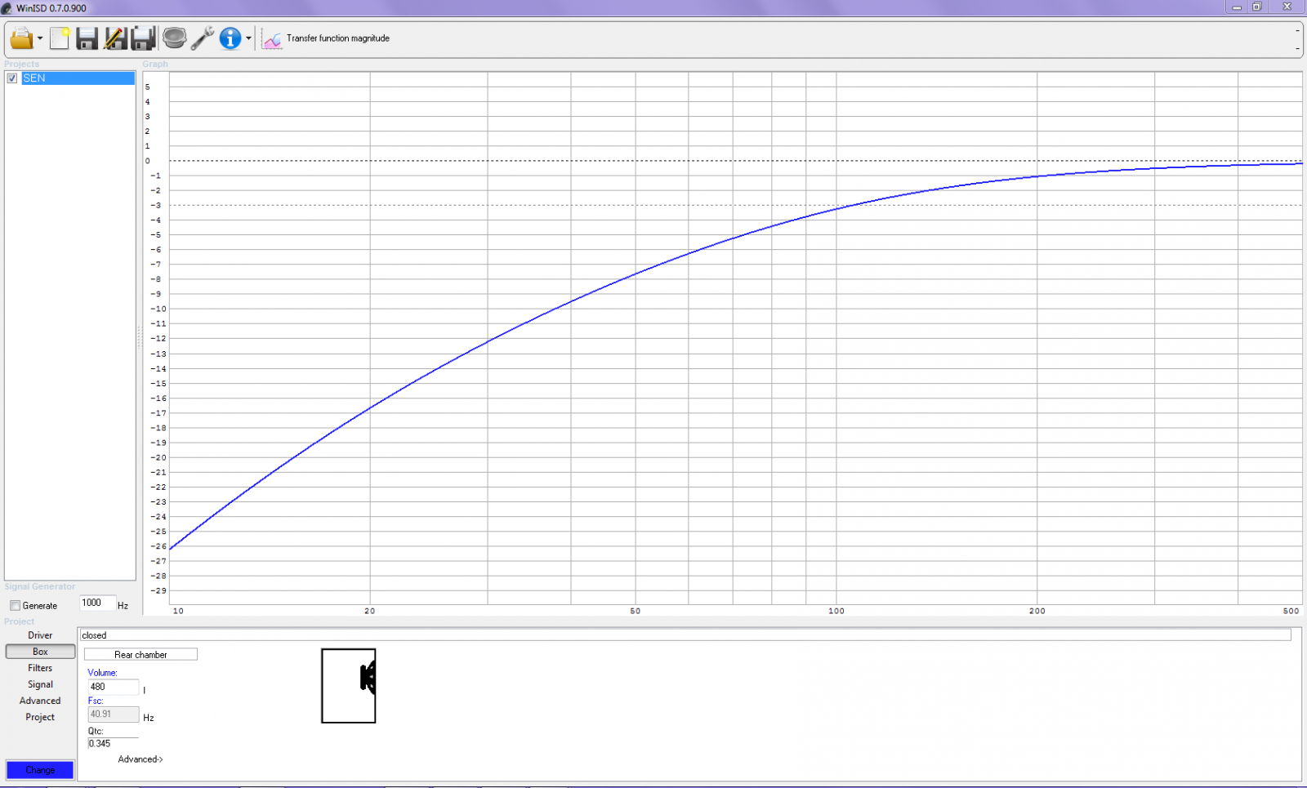Expand the Advanced-> box options
The image size is (1307, 788).
[140, 759]
